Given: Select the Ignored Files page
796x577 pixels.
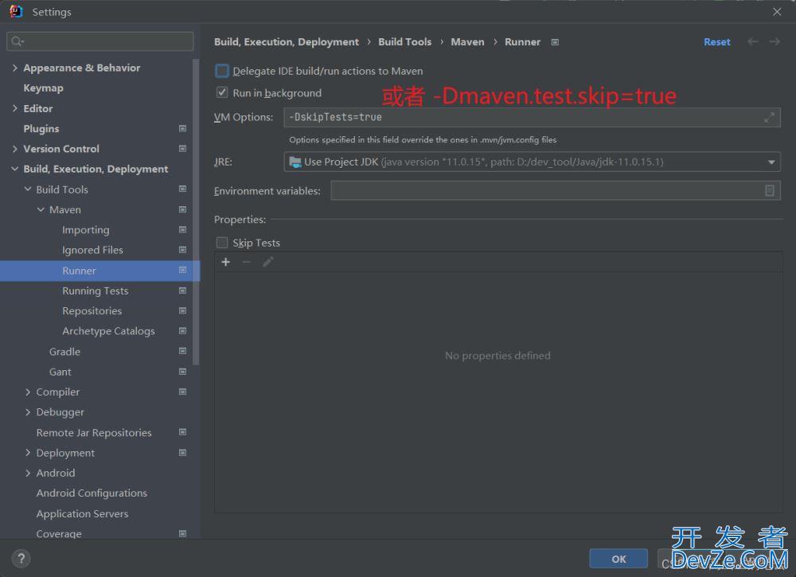Looking at the screenshot, I should point(92,250).
